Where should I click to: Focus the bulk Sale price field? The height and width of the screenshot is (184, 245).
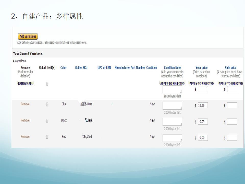point(232,89)
